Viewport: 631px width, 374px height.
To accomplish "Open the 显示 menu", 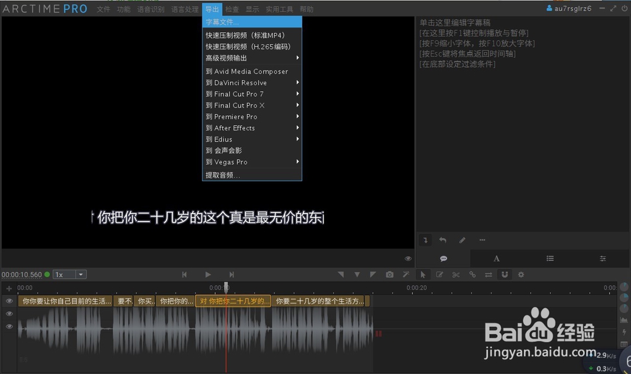I will pyautogui.click(x=252, y=9).
